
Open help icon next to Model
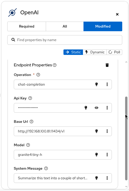(28, 145)
